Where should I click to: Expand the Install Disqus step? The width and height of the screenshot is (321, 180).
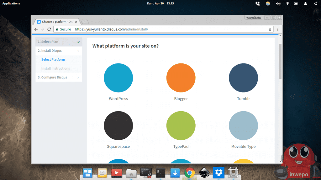[x=59, y=51]
